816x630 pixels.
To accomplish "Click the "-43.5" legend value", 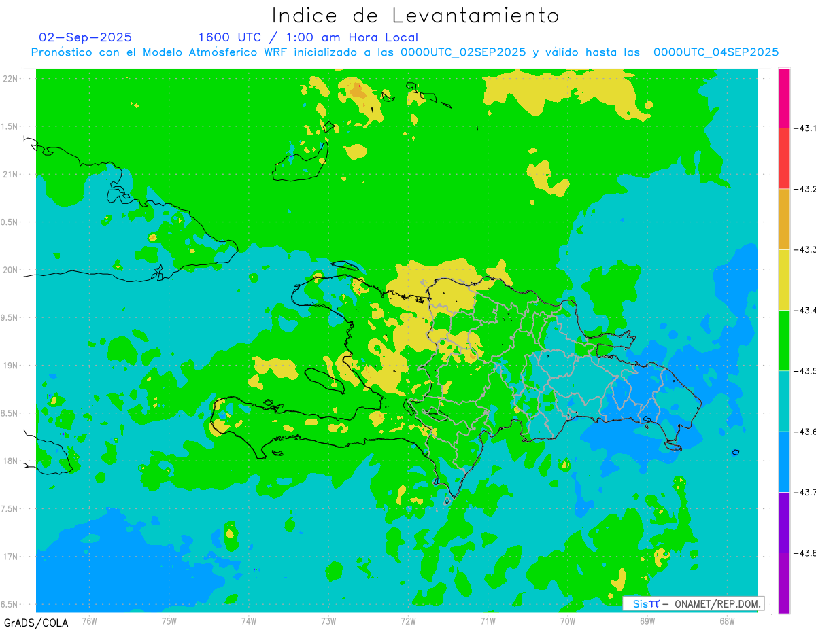I will pyautogui.click(x=806, y=370).
